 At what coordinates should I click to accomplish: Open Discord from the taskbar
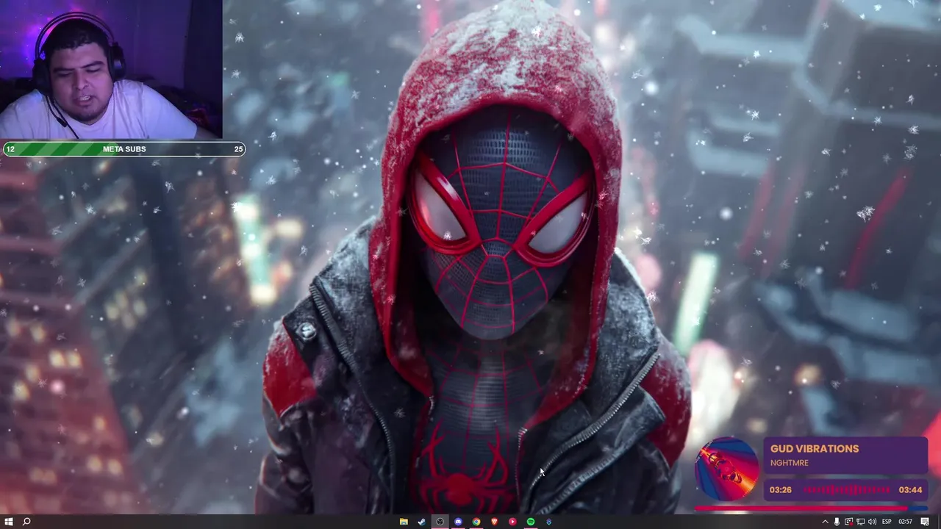(458, 522)
